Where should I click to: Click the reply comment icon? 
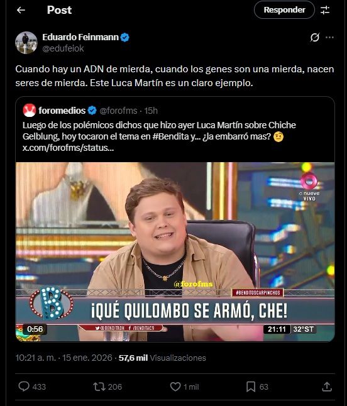coord(24,387)
